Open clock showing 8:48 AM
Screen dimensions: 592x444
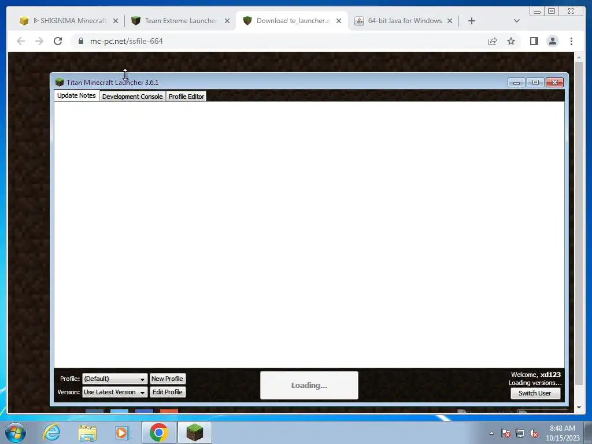(563, 433)
